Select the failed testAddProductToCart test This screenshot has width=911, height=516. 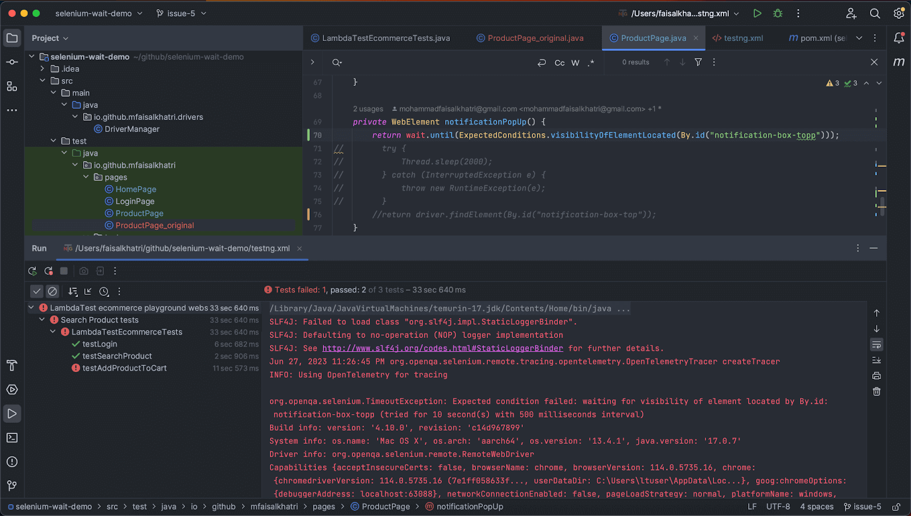click(x=124, y=368)
